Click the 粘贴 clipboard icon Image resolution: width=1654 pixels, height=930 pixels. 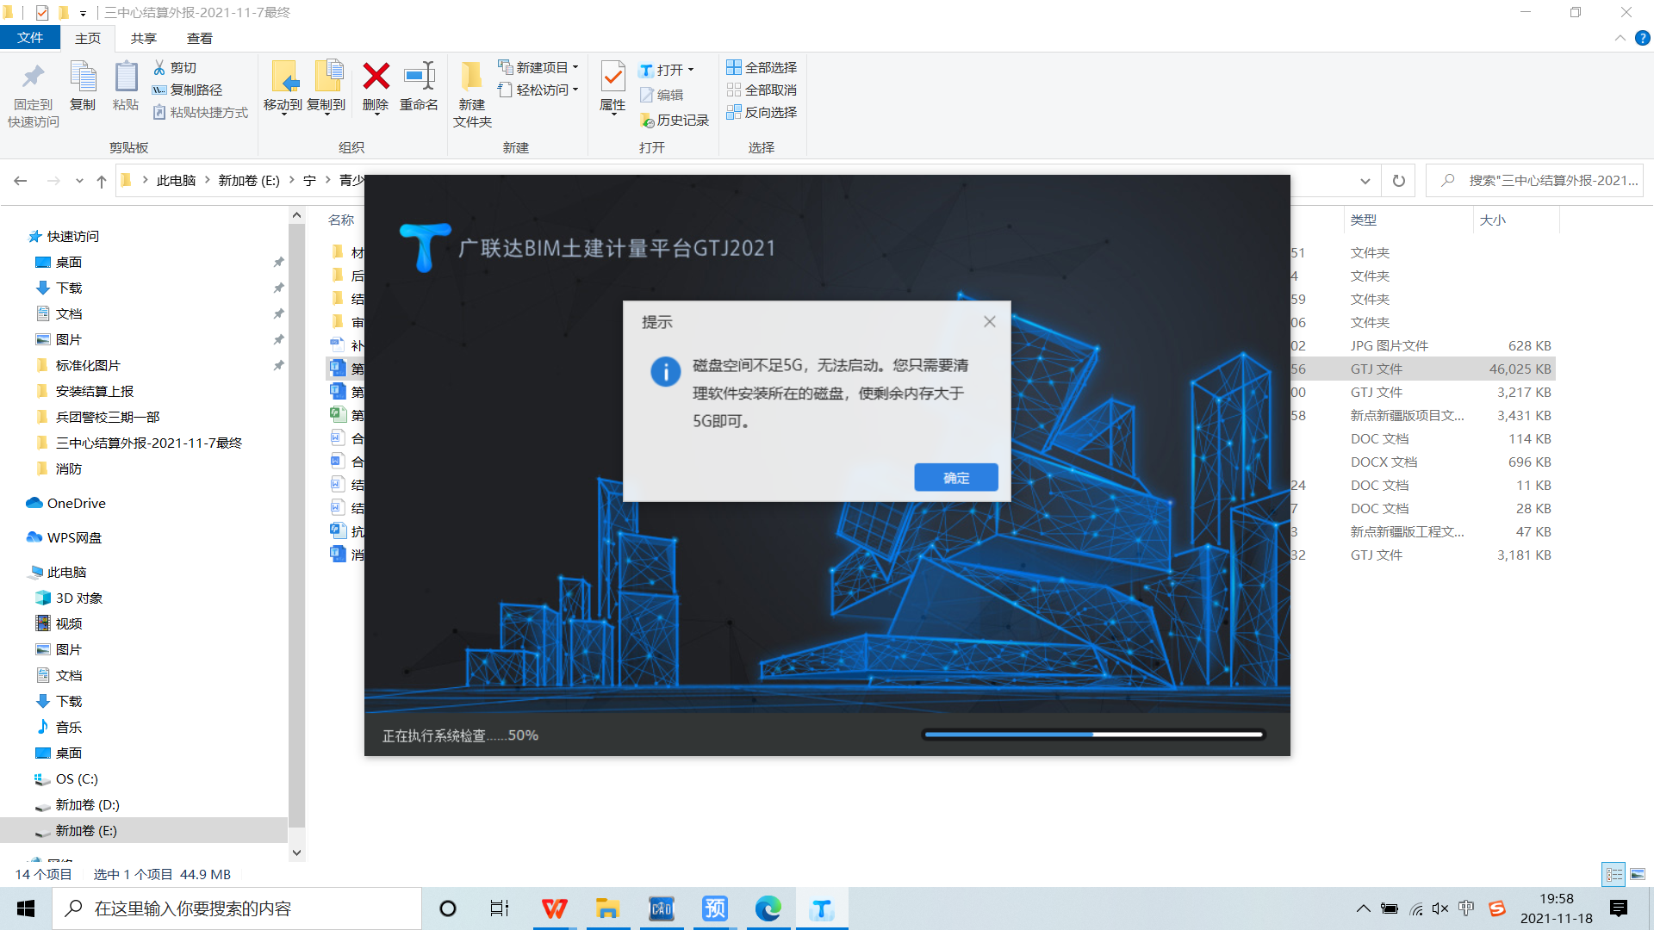click(126, 77)
